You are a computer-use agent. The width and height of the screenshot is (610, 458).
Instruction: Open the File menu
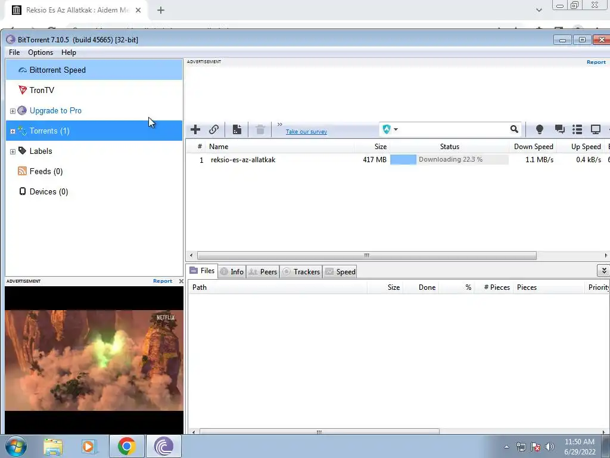(14, 52)
